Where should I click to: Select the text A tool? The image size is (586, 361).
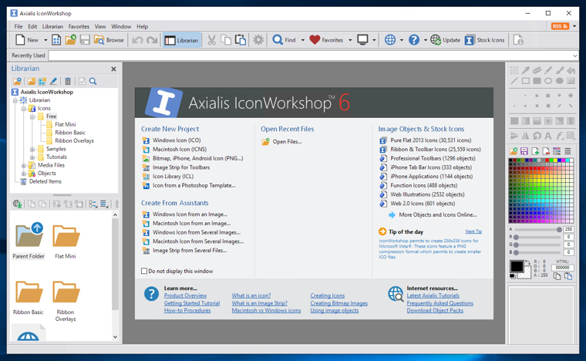(548, 136)
